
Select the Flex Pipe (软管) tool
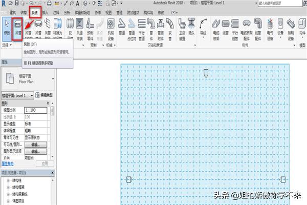[170, 29]
